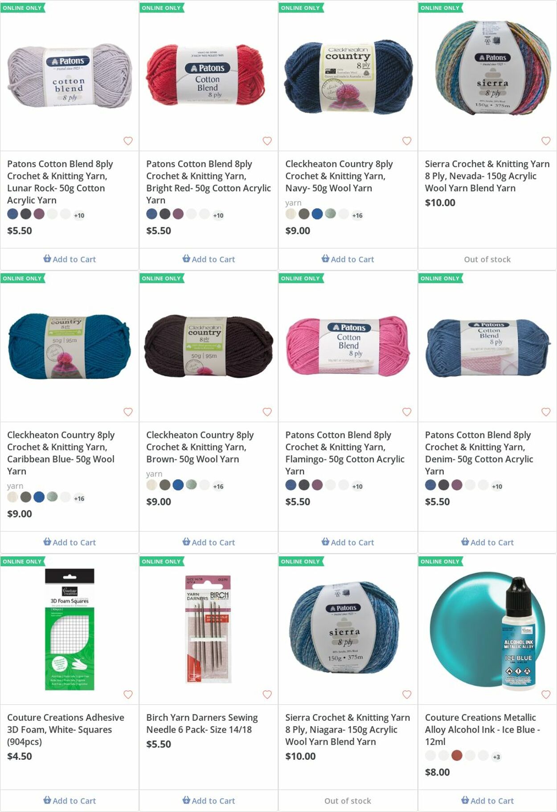Add Lunar Rock yarn to cart
This screenshot has height=812, width=557.
point(70,259)
